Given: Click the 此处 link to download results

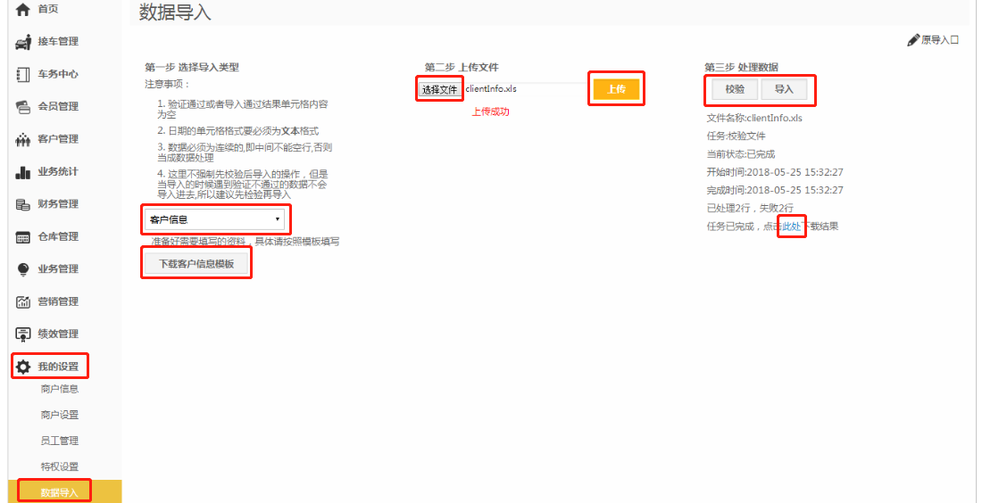Looking at the screenshot, I should point(792,227).
